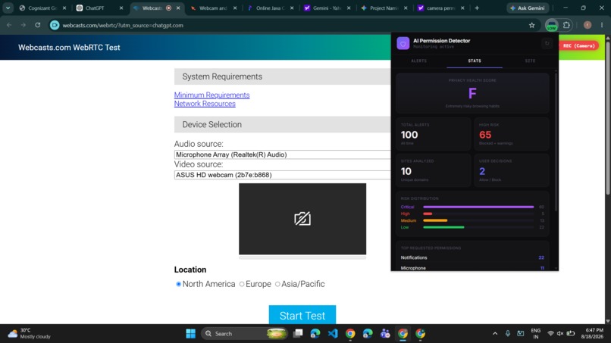611x343 pixels.
Task: Click the Start Test button
Action: tap(302, 315)
